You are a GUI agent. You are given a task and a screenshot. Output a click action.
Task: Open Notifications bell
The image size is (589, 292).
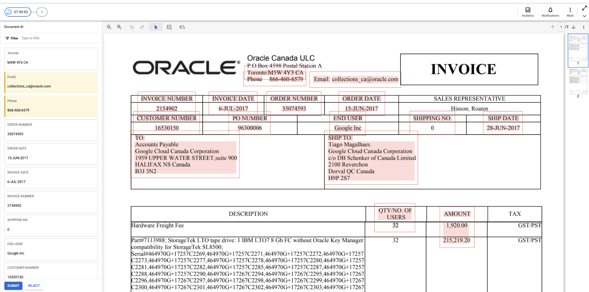point(550,12)
